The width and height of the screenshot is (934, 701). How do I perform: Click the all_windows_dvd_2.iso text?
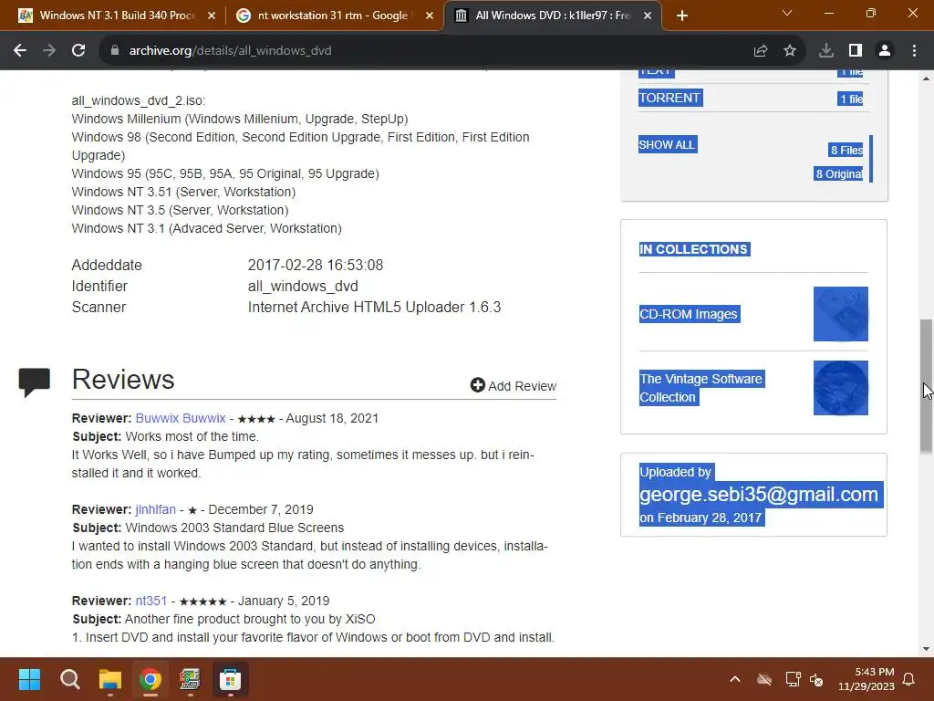tap(139, 100)
